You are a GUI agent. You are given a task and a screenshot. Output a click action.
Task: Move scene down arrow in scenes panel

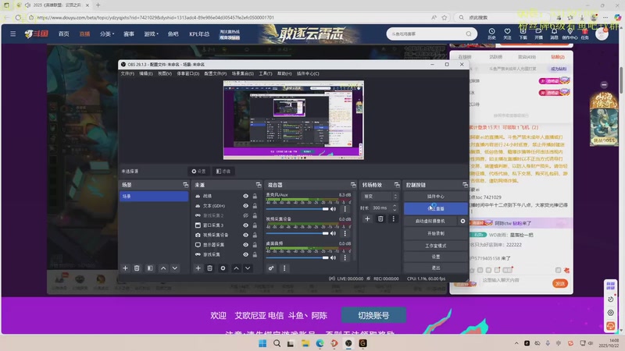click(174, 268)
